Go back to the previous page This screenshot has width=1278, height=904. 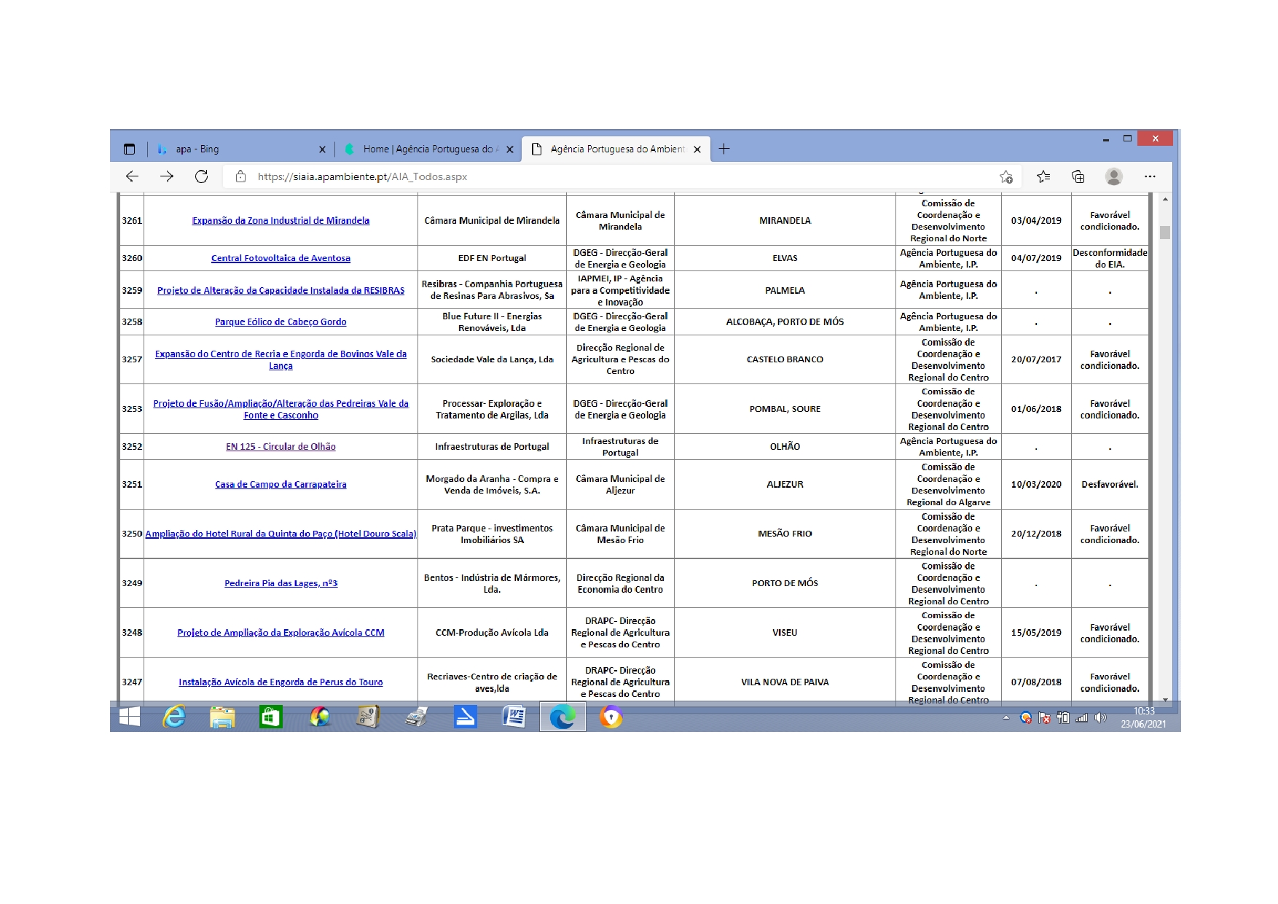tap(132, 176)
